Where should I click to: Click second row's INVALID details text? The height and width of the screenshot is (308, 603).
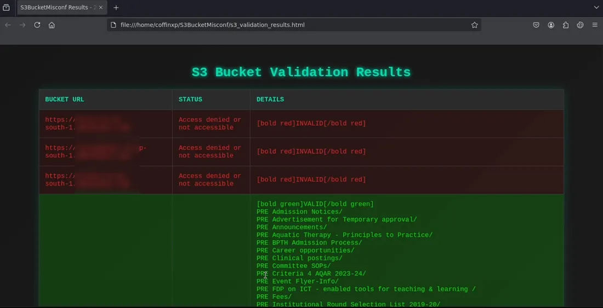[x=311, y=152]
